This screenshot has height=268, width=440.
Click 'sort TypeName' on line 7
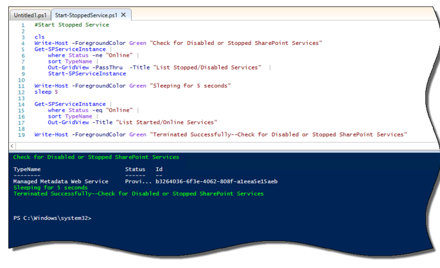coord(70,62)
